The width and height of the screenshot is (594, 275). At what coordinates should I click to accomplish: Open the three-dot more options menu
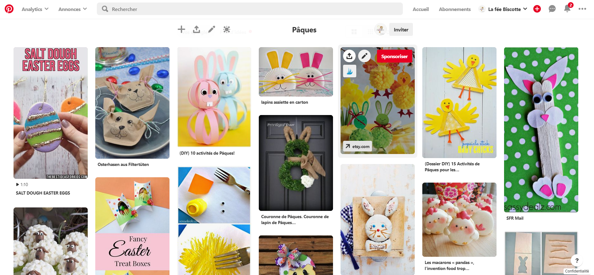click(582, 9)
